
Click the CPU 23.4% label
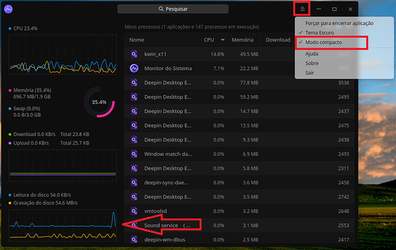click(25, 28)
